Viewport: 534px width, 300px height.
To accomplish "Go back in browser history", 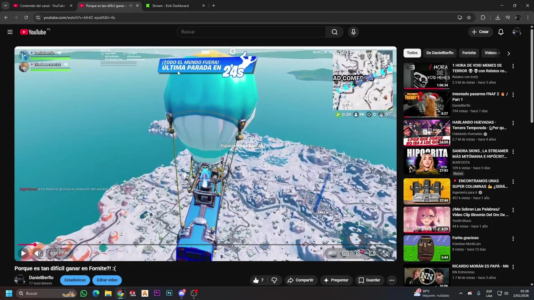I will pyautogui.click(x=6, y=17).
